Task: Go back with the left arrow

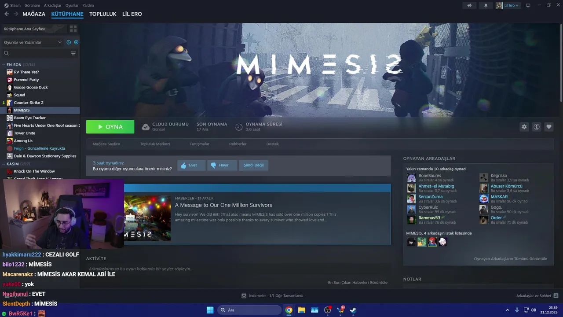Action: pos(7,14)
